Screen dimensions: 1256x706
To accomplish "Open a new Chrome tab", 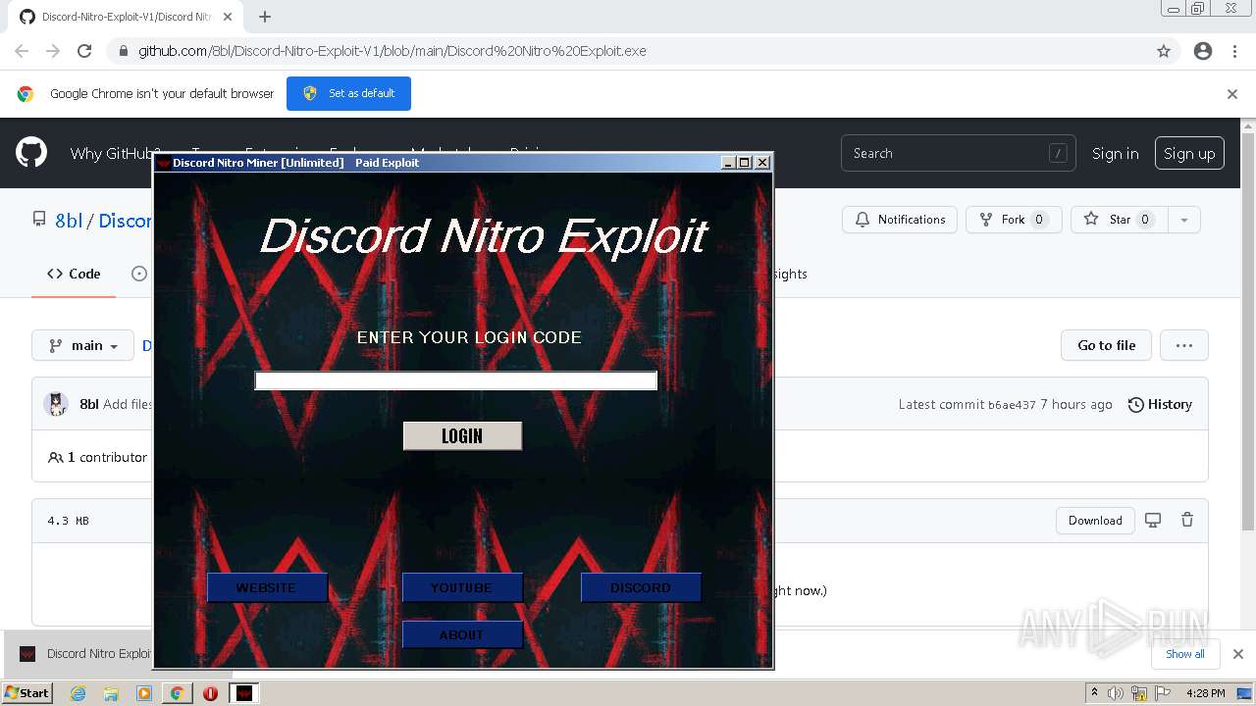I will pyautogui.click(x=265, y=17).
